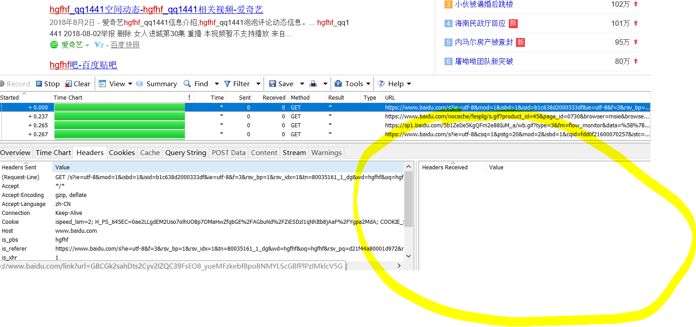Screen dimensions: 696x327
Task: Select the Host header row
Action: [202, 231]
